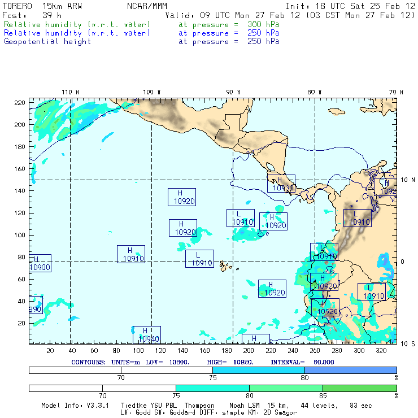Click the 'Fcst: 39 h' forecast hour text
This screenshot has width=418, height=418.
[32, 15]
